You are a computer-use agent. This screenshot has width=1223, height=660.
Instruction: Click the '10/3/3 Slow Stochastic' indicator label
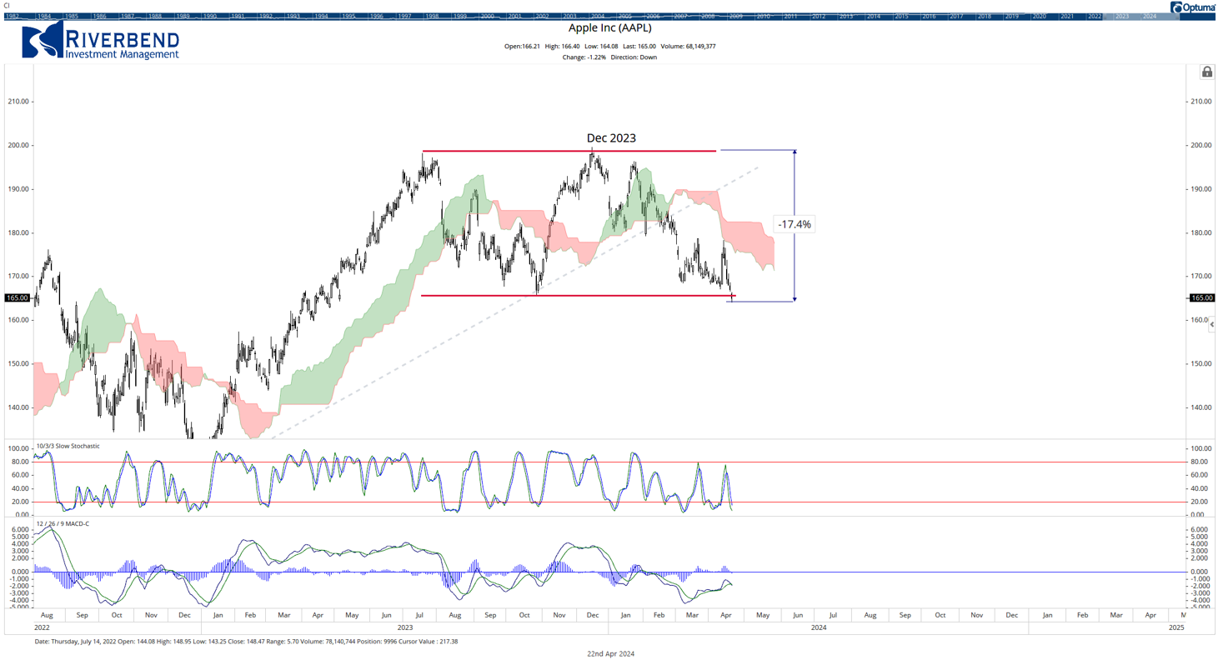(68, 446)
